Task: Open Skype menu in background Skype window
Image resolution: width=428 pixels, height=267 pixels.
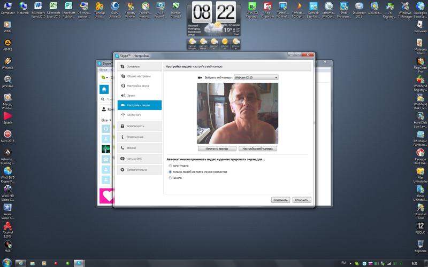Action: [103, 70]
